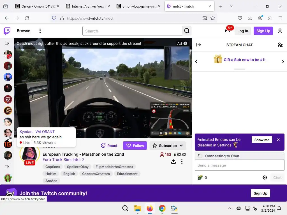Go back to the previous page
Viewport: 287px width, 215px height.
click(7, 18)
